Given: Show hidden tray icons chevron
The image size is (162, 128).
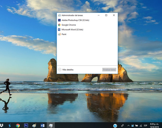Looking at the screenshot, I should coord(128,126).
